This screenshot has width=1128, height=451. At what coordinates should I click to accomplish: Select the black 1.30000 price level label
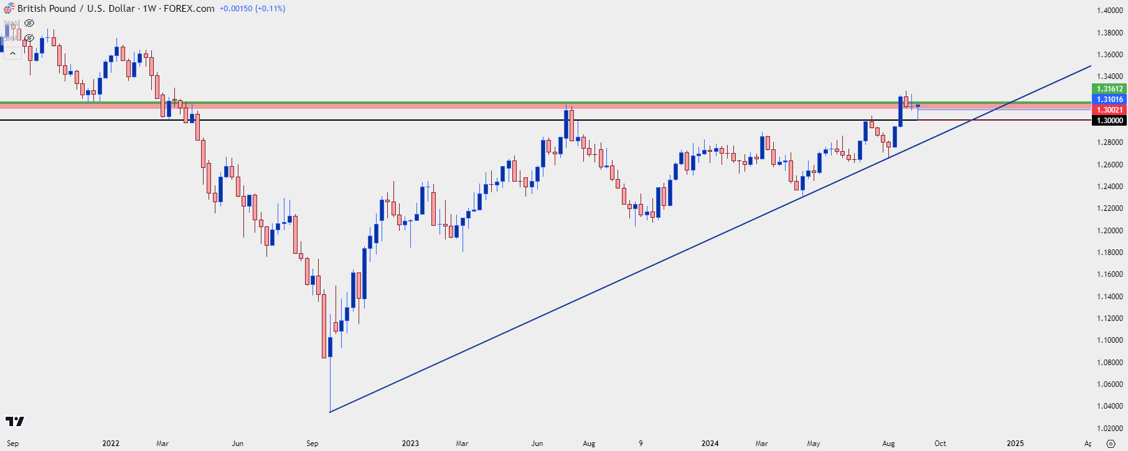click(1109, 121)
